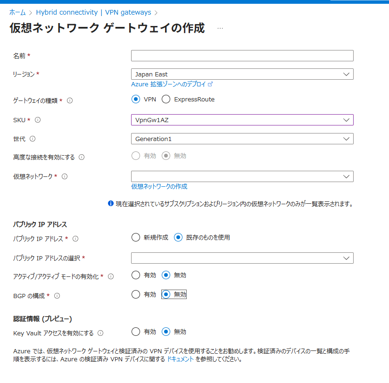Focus the 名前 text input field

(242, 56)
